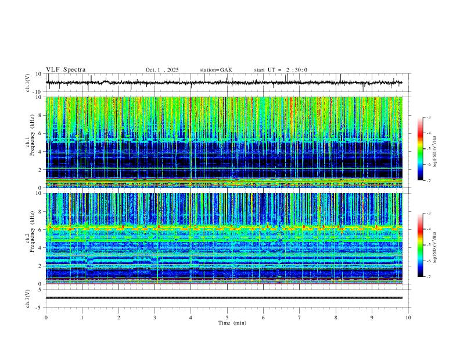
Task: Click the 'start UT = 2 :30: 0' text
Action: point(281,70)
